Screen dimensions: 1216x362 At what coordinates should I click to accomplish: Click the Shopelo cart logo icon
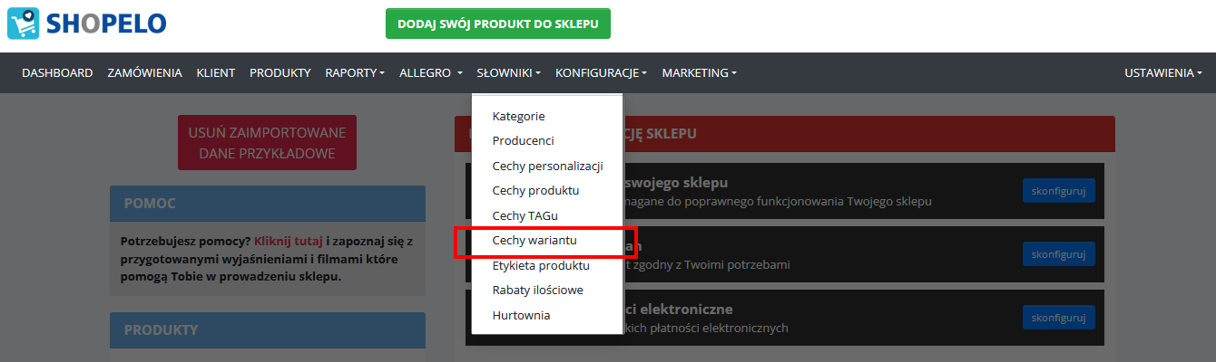tap(23, 24)
